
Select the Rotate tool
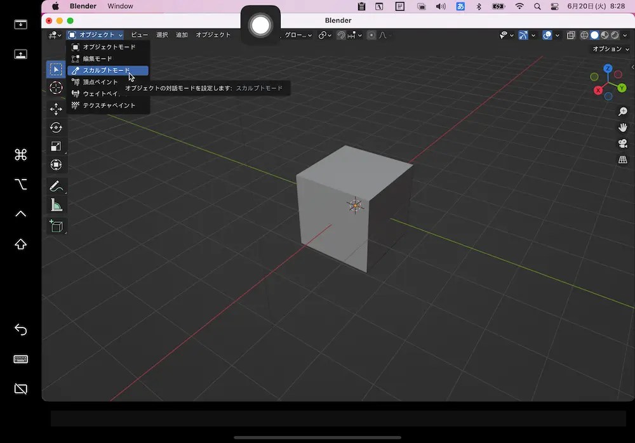(56, 127)
